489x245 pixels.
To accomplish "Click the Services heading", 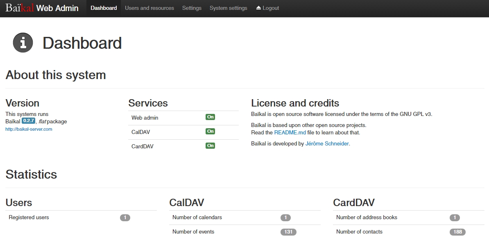I will pos(148,103).
